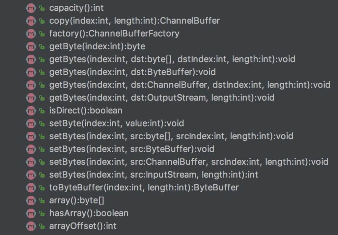The width and height of the screenshot is (338, 235).
Task: Click the method icon next to factory():ChannelBufferFactory
Action: 31,33
